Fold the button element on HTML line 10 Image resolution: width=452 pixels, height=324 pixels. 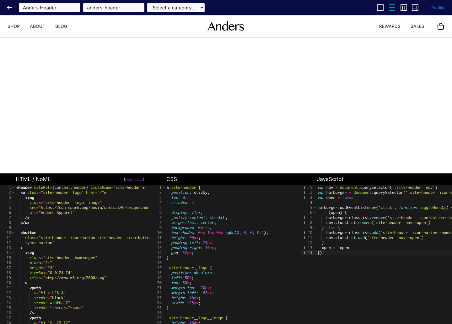pos(13,233)
